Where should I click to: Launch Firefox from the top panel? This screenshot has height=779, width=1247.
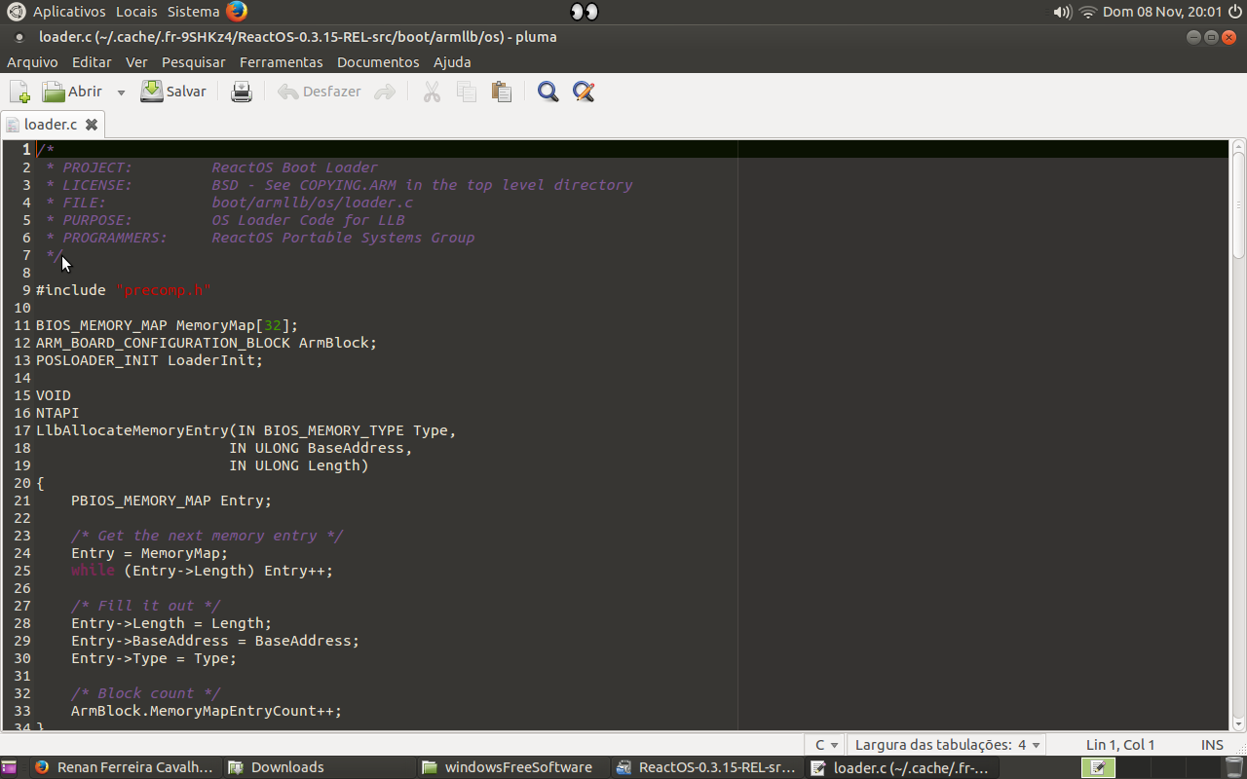[x=237, y=12]
